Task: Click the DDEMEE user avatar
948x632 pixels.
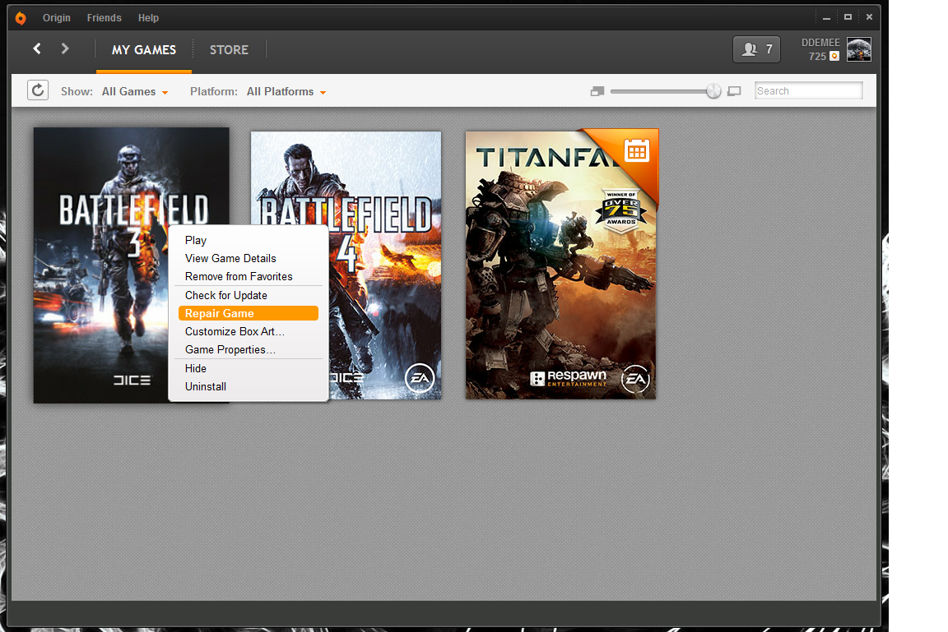Action: (x=858, y=50)
